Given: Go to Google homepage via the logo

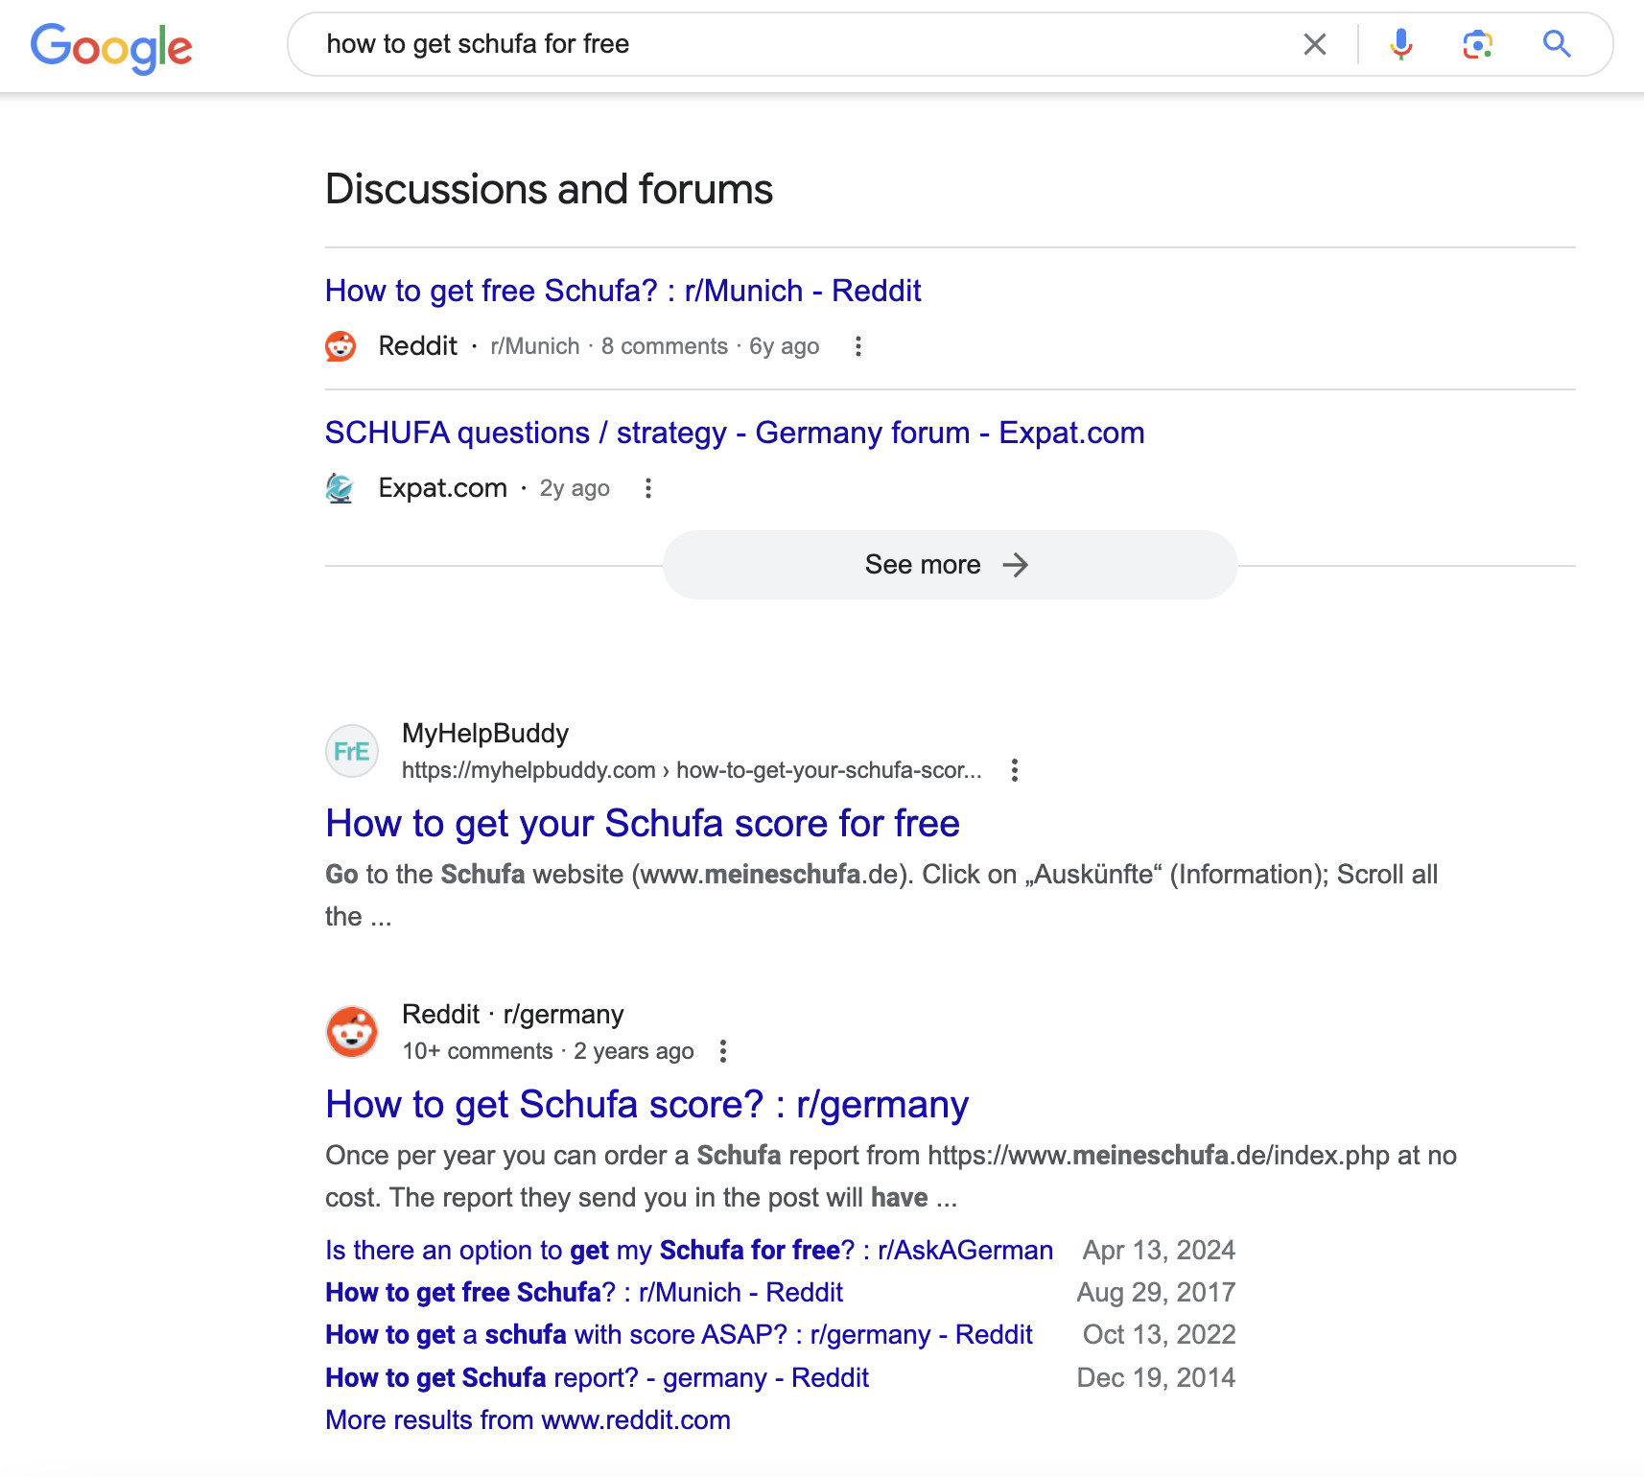Looking at the screenshot, I should click(x=111, y=45).
